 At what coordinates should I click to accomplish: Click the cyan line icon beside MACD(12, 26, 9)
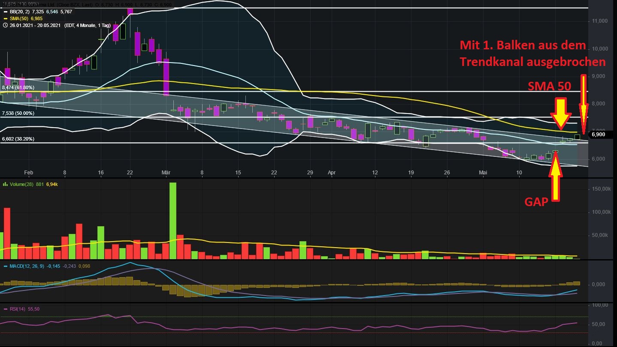[x=6, y=266]
